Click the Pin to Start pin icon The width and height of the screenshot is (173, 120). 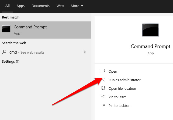coord(103,97)
